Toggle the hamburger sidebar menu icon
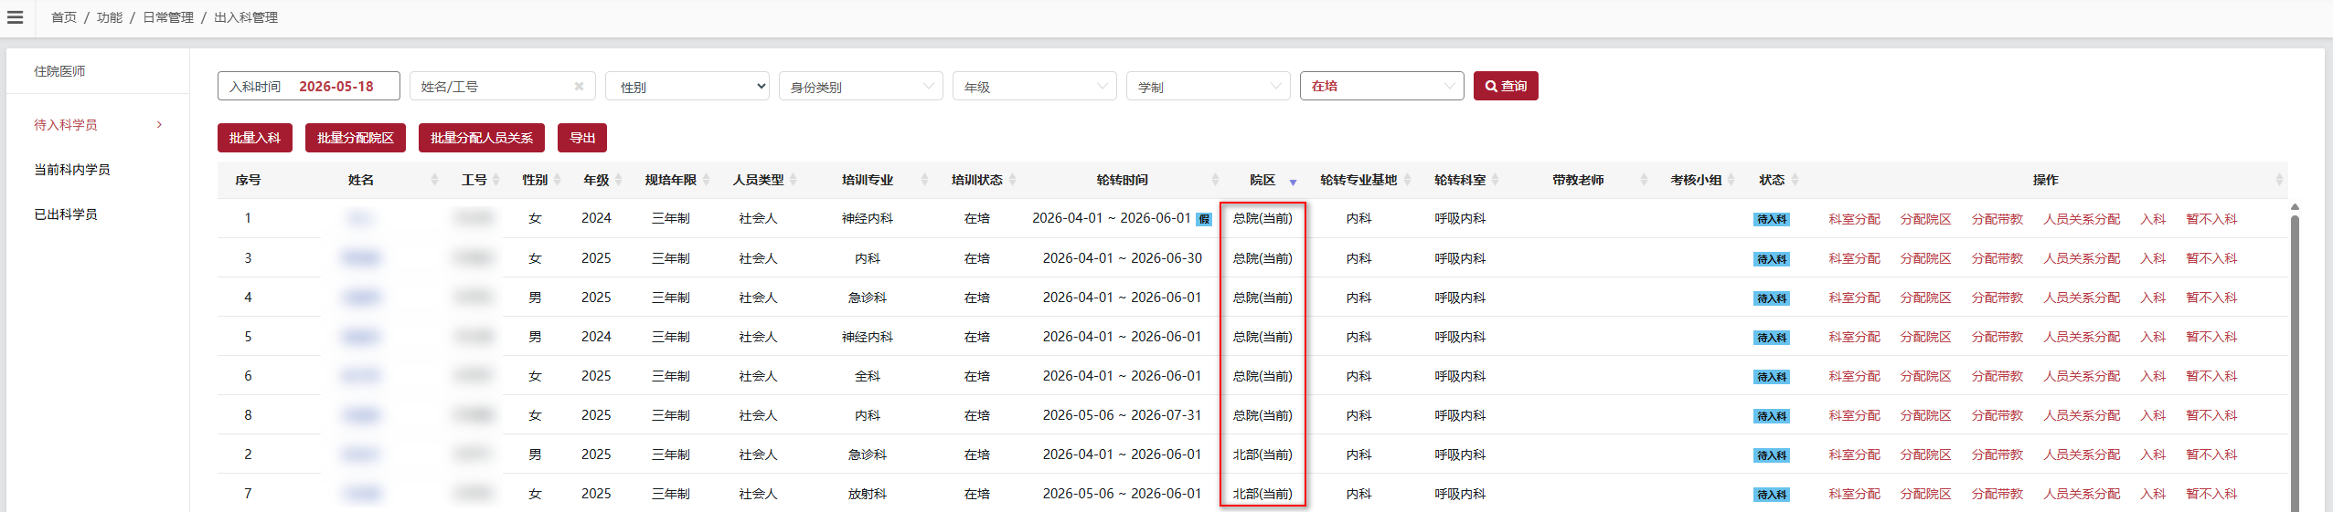This screenshot has width=2333, height=512. [x=15, y=17]
